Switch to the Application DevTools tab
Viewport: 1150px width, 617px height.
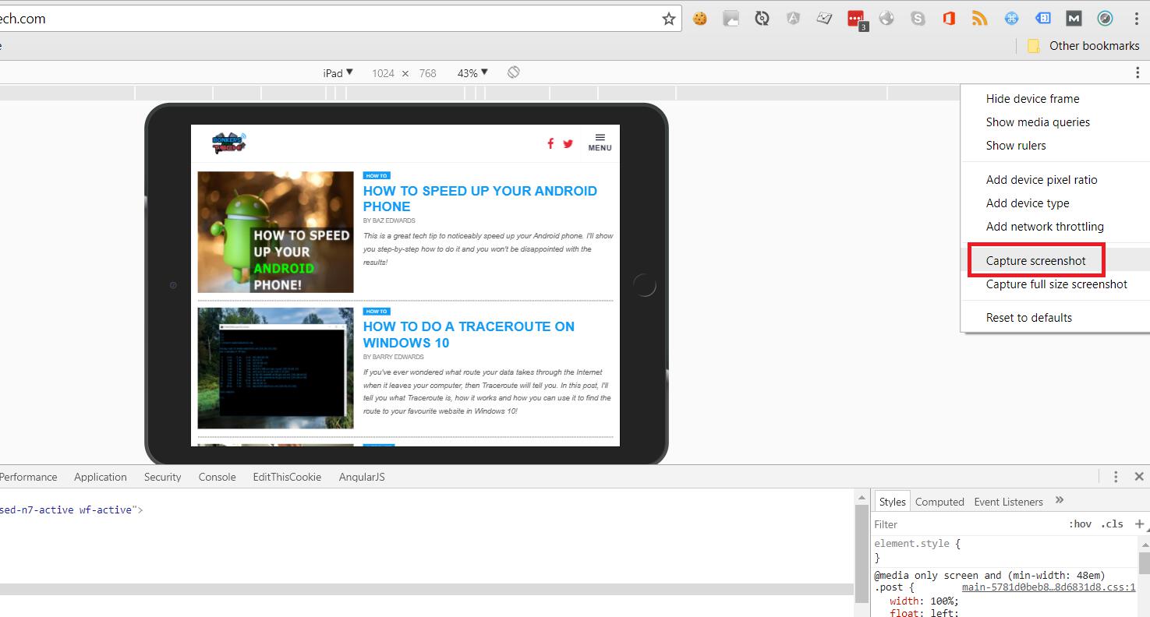tap(100, 477)
